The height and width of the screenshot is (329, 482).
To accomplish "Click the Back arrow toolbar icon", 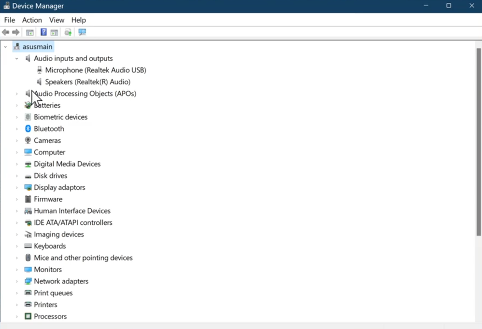I will coord(5,32).
